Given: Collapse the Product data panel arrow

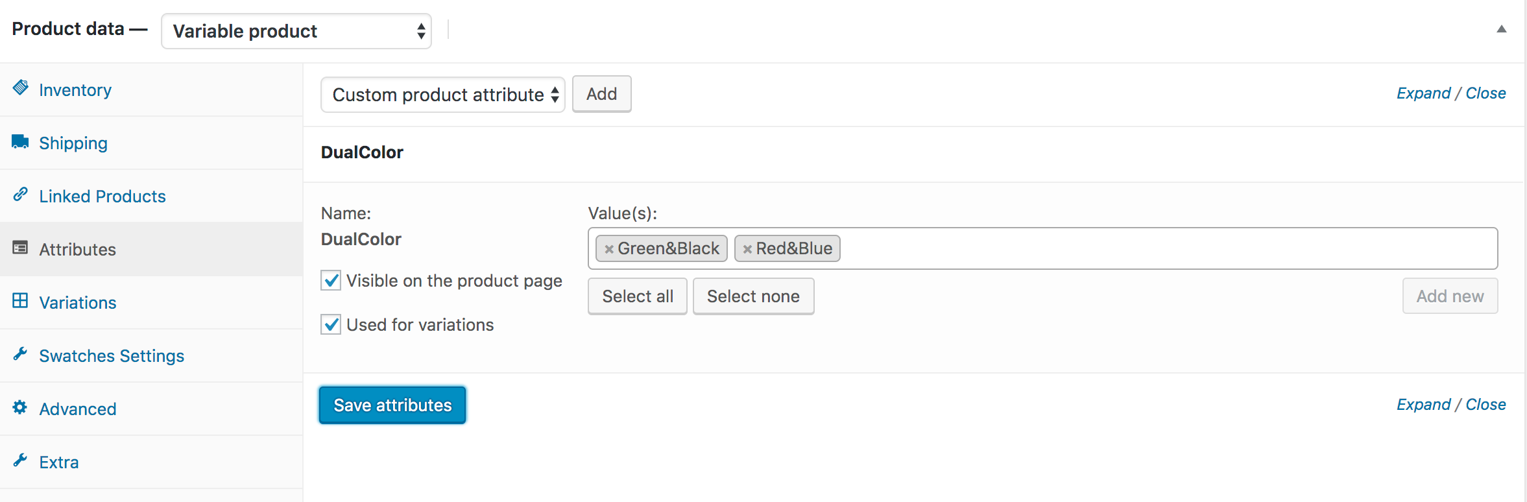Looking at the screenshot, I should click(x=1501, y=29).
